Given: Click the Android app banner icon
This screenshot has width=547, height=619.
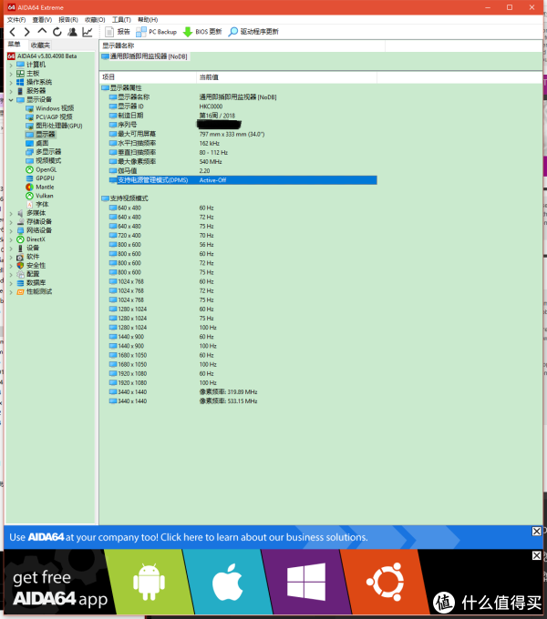Looking at the screenshot, I should click(x=149, y=583).
